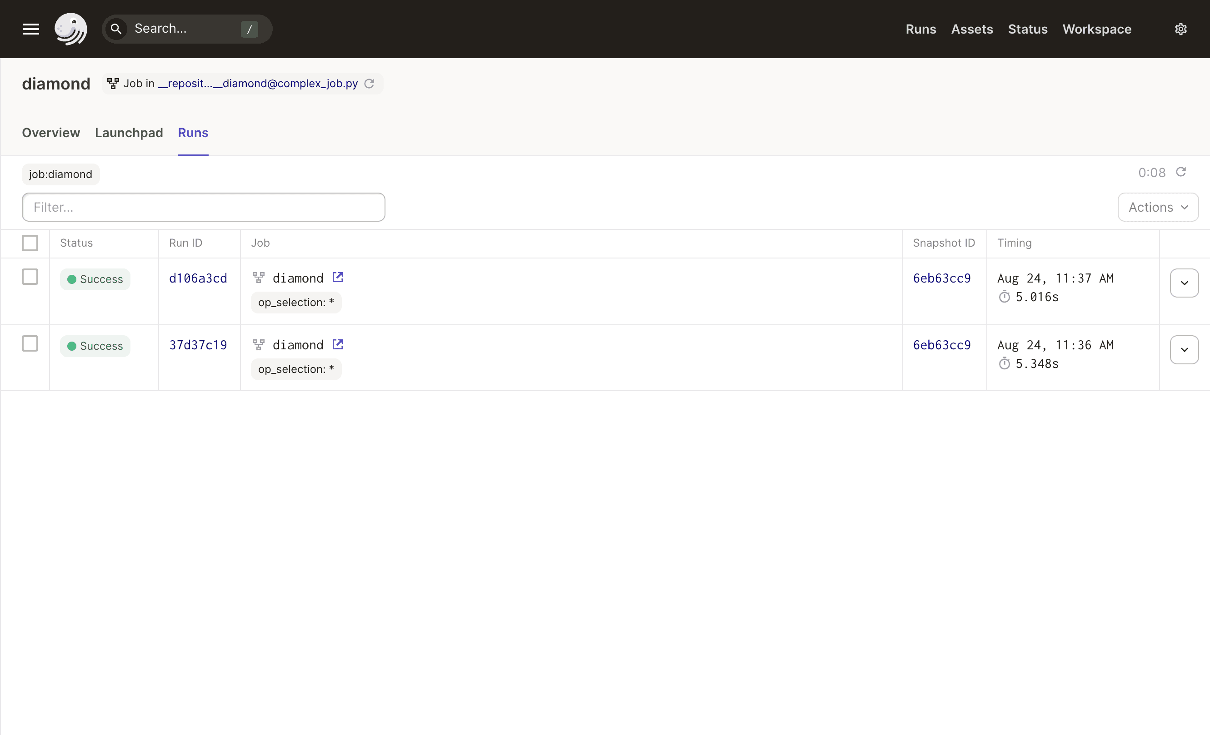
Task: Click the Dagster logo icon top left
Action: (x=71, y=29)
